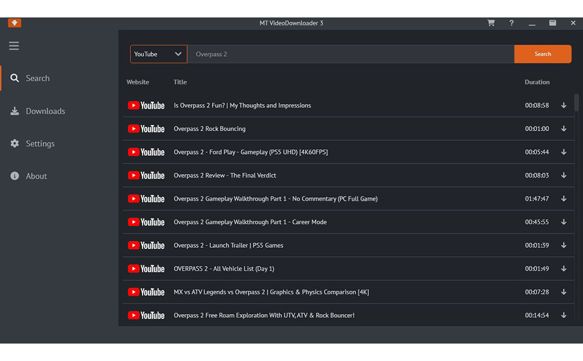Click the tray icon beside Downloads

tap(14, 111)
